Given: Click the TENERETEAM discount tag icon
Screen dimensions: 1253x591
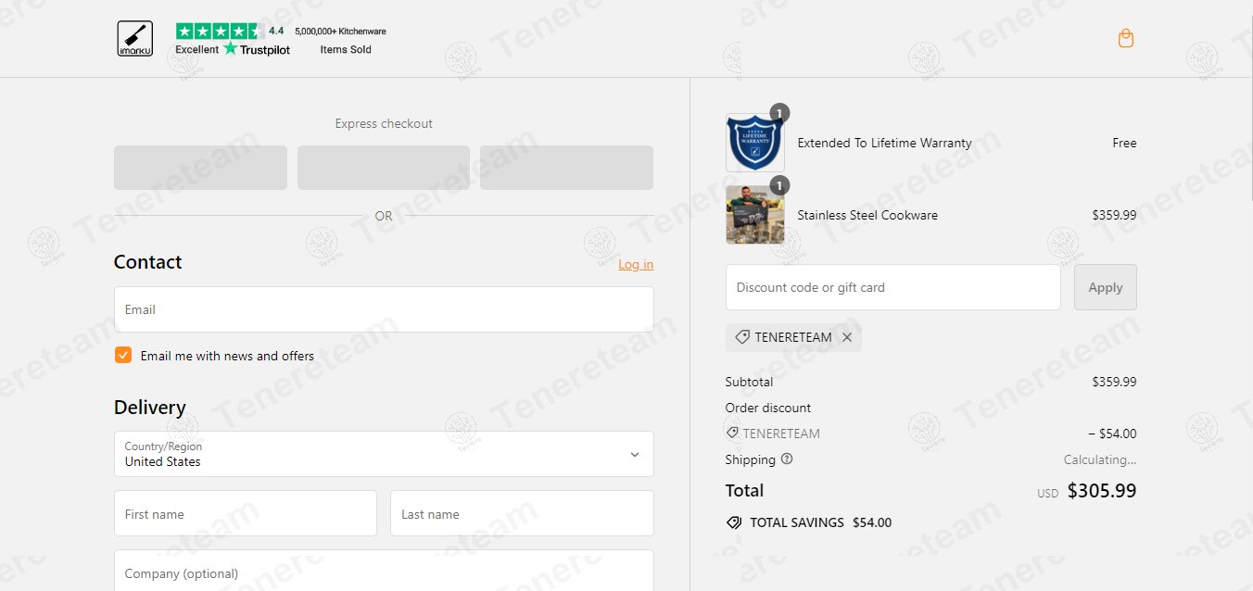Looking at the screenshot, I should coord(742,337).
